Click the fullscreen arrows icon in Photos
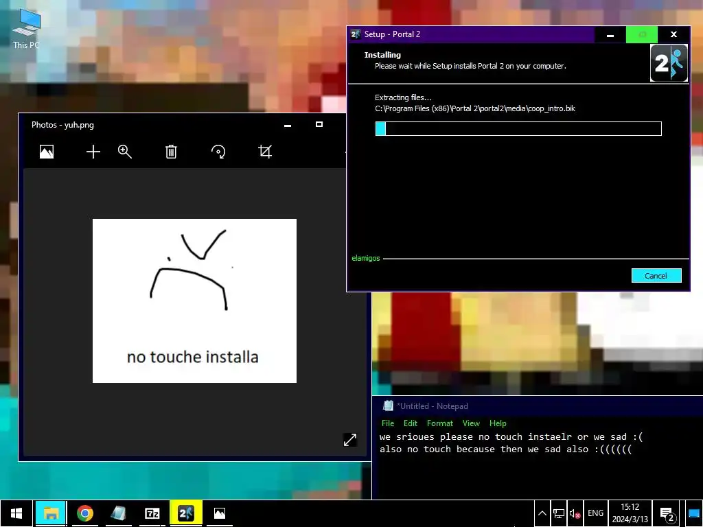The height and width of the screenshot is (527, 703). point(350,440)
